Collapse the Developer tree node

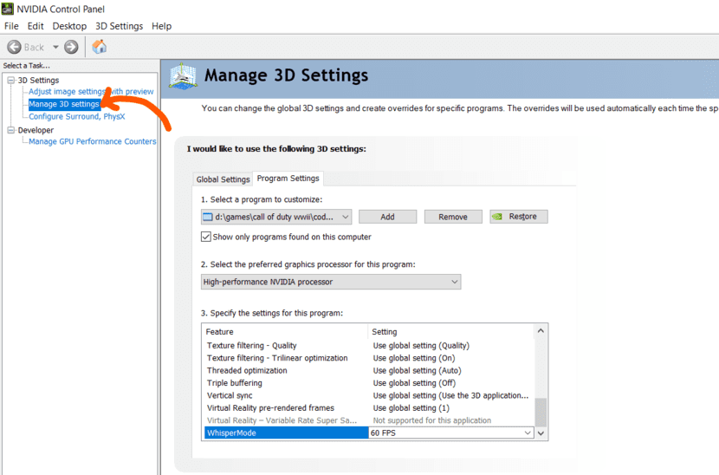coord(11,130)
